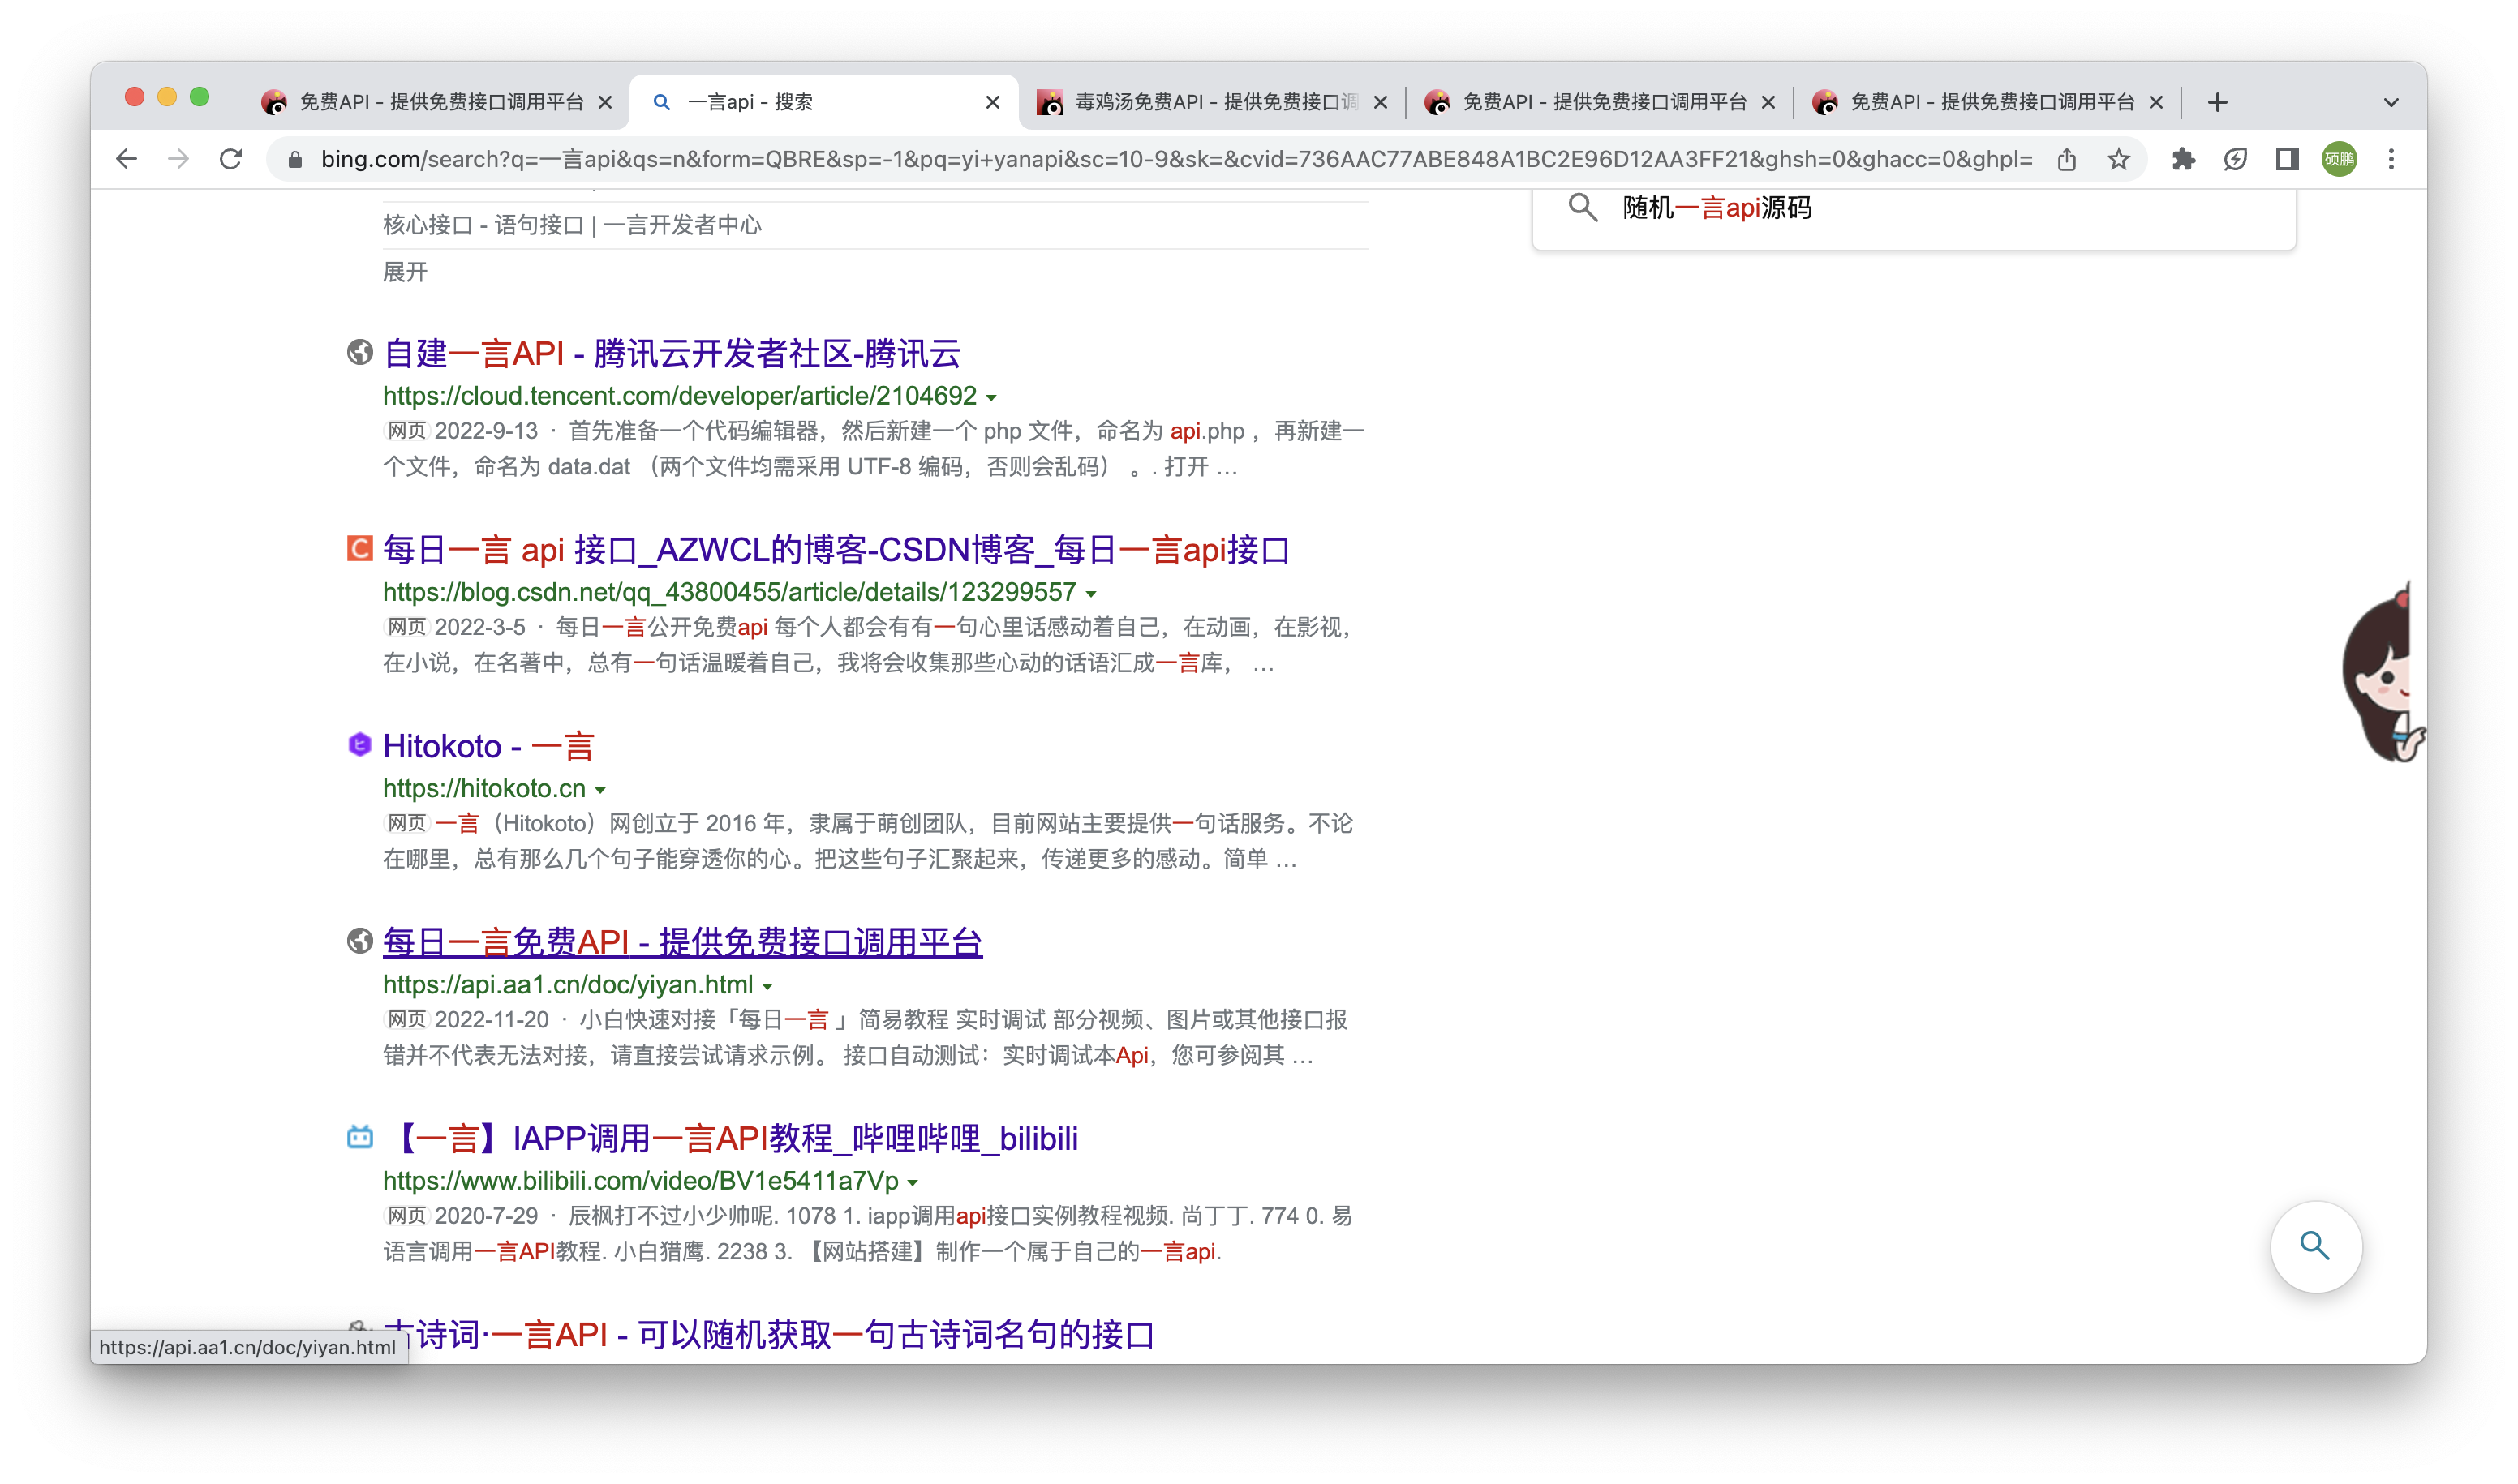Image resolution: width=2518 pixels, height=1484 pixels.
Task: Expand the dropdown arrow after blog.csdn.net URL
Action: click(1091, 594)
